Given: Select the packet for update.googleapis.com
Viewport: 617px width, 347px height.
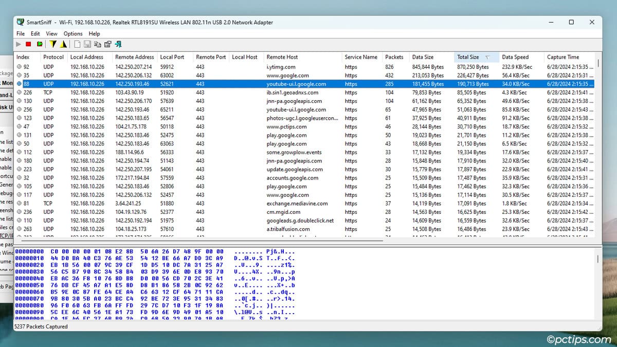Looking at the screenshot, I should pos(206,169).
